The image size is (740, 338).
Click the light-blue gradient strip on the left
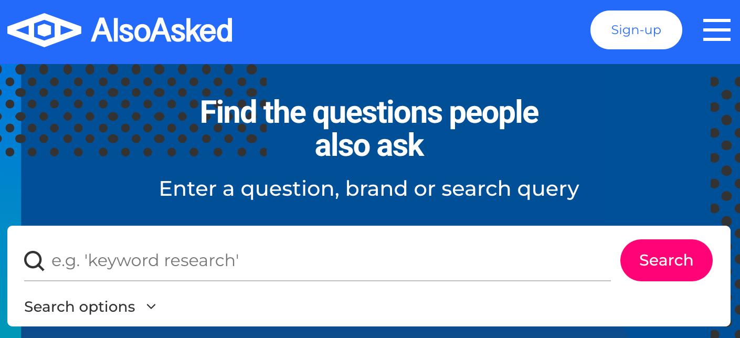[x=10, y=210]
